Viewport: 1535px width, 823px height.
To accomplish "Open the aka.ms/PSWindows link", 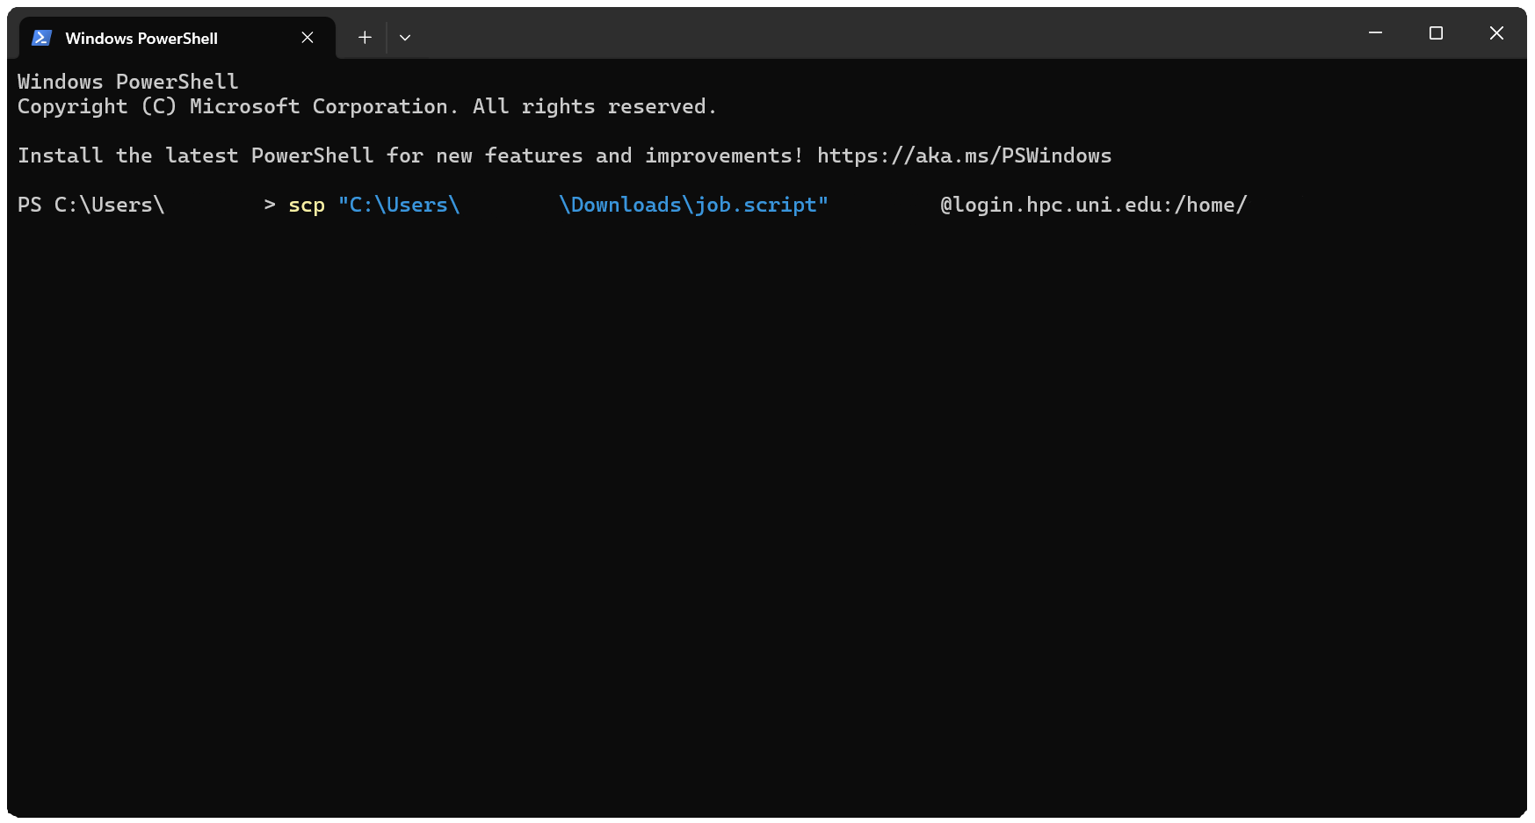I will tap(964, 156).
